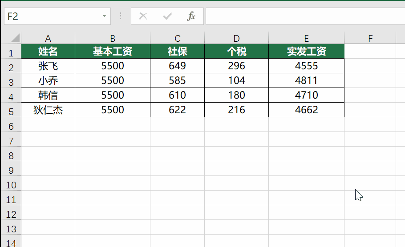Select the cell containing 张飞

(48, 66)
